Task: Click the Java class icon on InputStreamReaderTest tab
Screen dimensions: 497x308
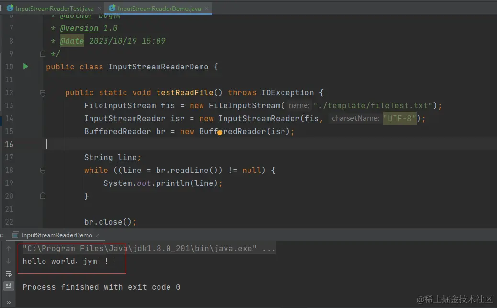Action: click(x=10, y=8)
